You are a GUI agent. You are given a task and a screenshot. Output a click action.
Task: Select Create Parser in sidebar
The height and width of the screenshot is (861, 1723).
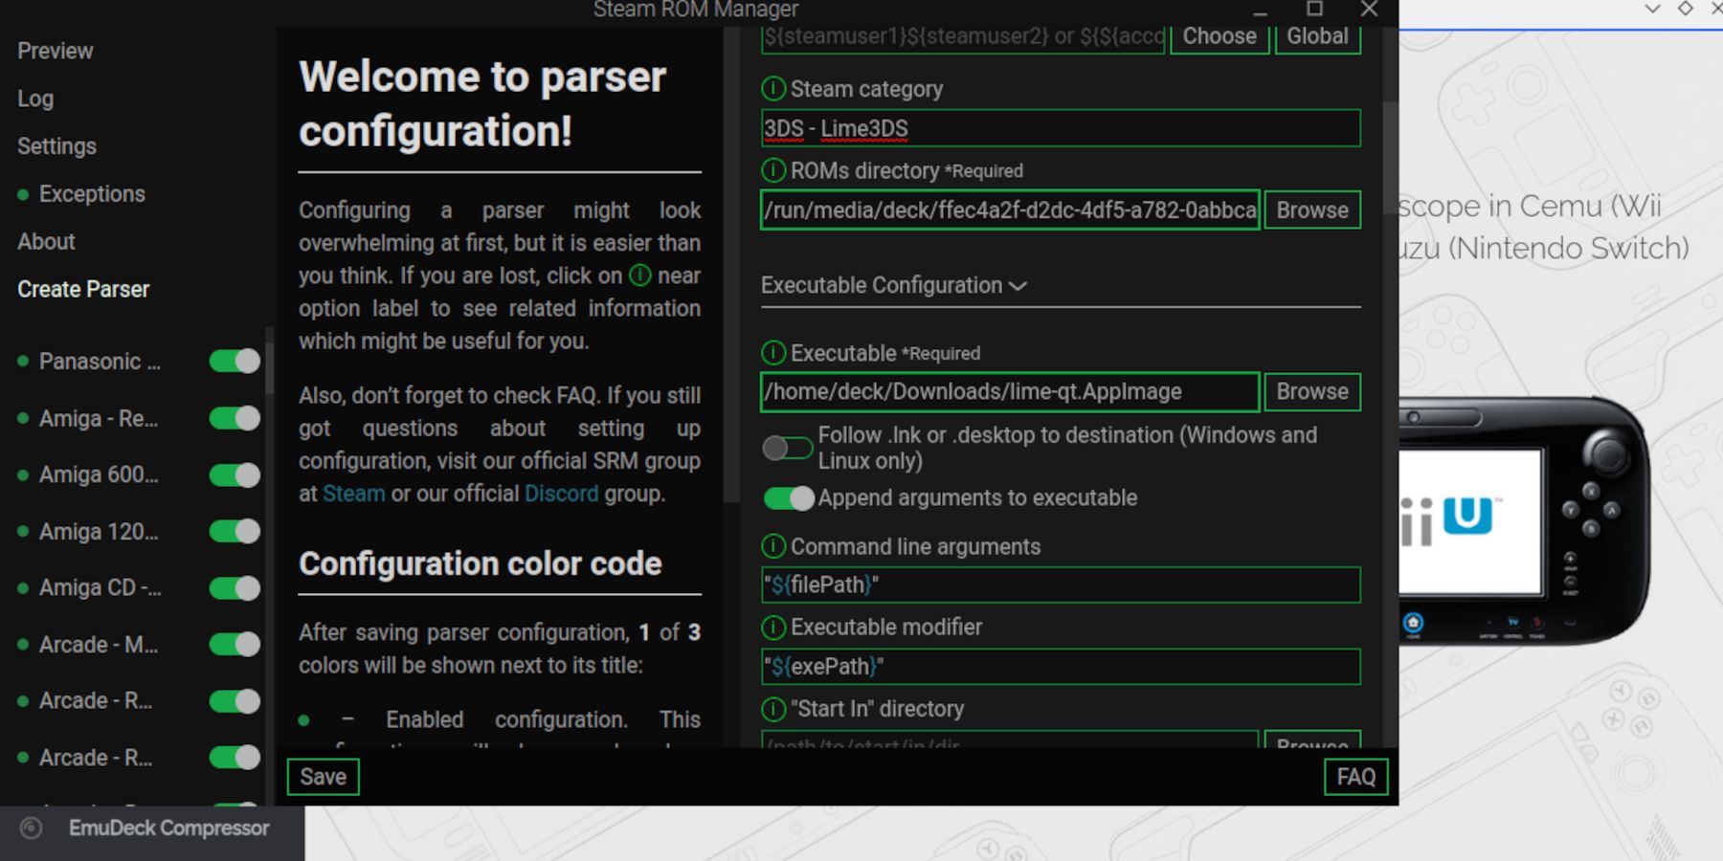click(83, 289)
